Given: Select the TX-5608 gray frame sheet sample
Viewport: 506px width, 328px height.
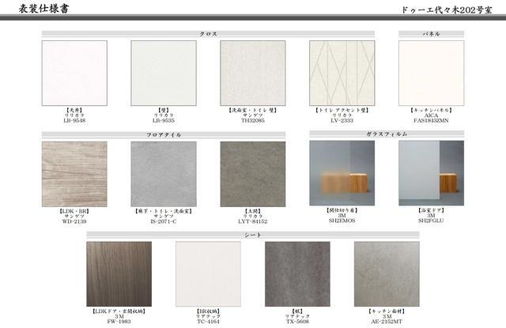Looking at the screenshot, I should [297, 274].
